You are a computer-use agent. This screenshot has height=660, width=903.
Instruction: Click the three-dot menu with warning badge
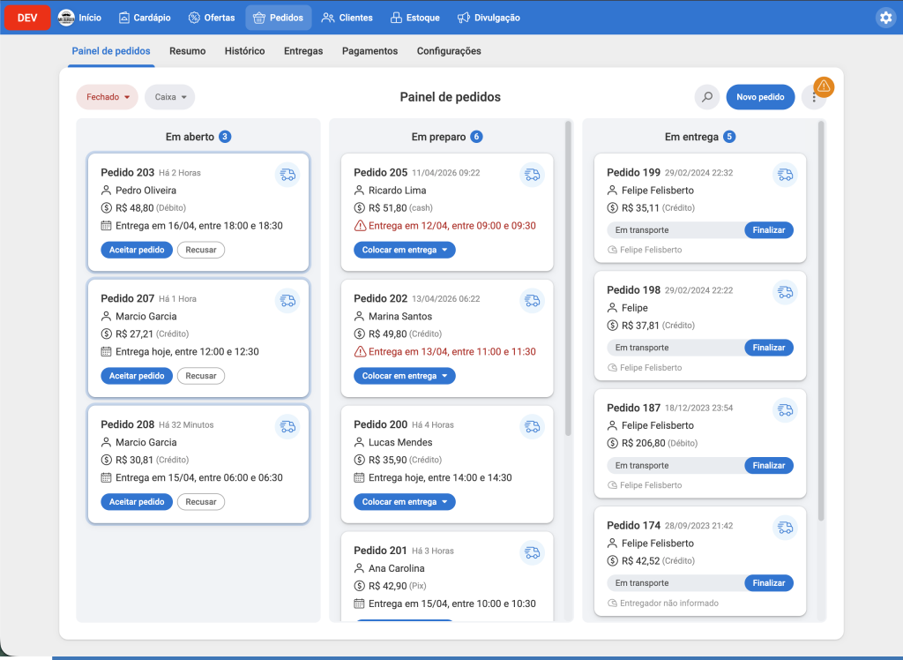pos(814,97)
